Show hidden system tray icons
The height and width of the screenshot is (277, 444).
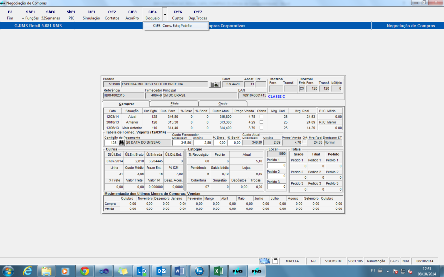point(388,271)
